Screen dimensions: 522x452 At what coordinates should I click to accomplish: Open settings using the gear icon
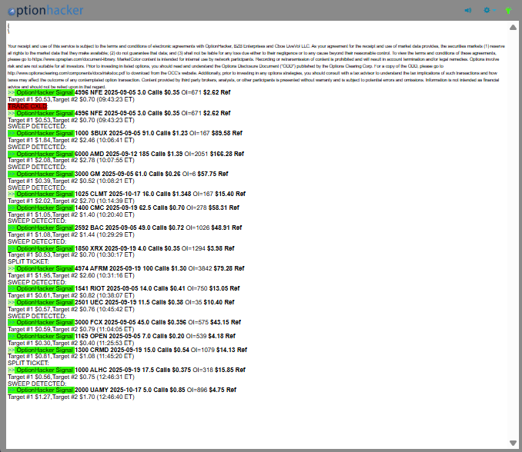coord(487,11)
